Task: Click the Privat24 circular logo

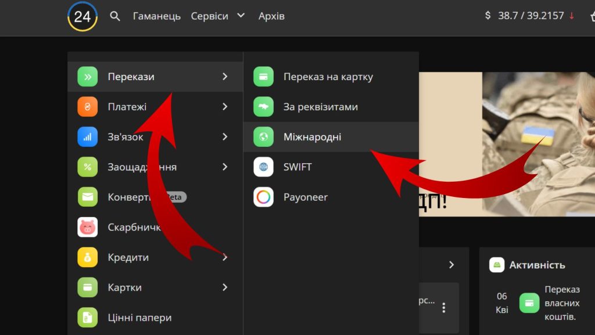Action: pyautogui.click(x=81, y=17)
